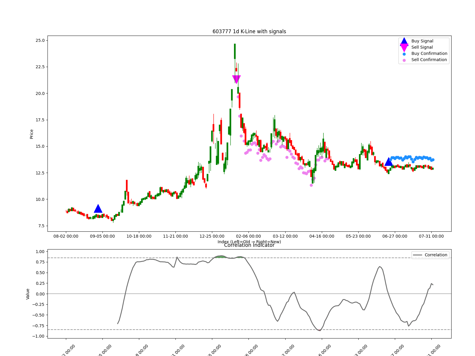Click the tallest green candle near 24.7

click(235, 51)
